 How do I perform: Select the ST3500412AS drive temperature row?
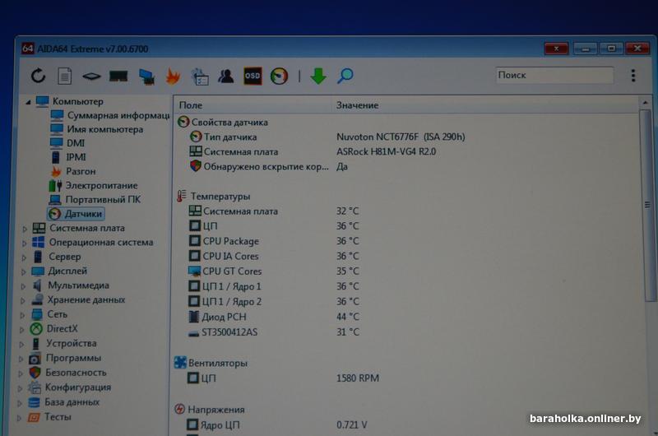(x=274, y=332)
